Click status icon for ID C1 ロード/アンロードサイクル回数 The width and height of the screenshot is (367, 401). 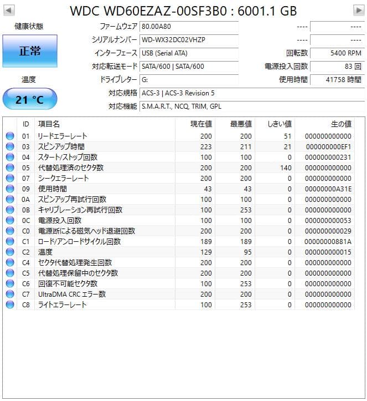tap(10, 241)
